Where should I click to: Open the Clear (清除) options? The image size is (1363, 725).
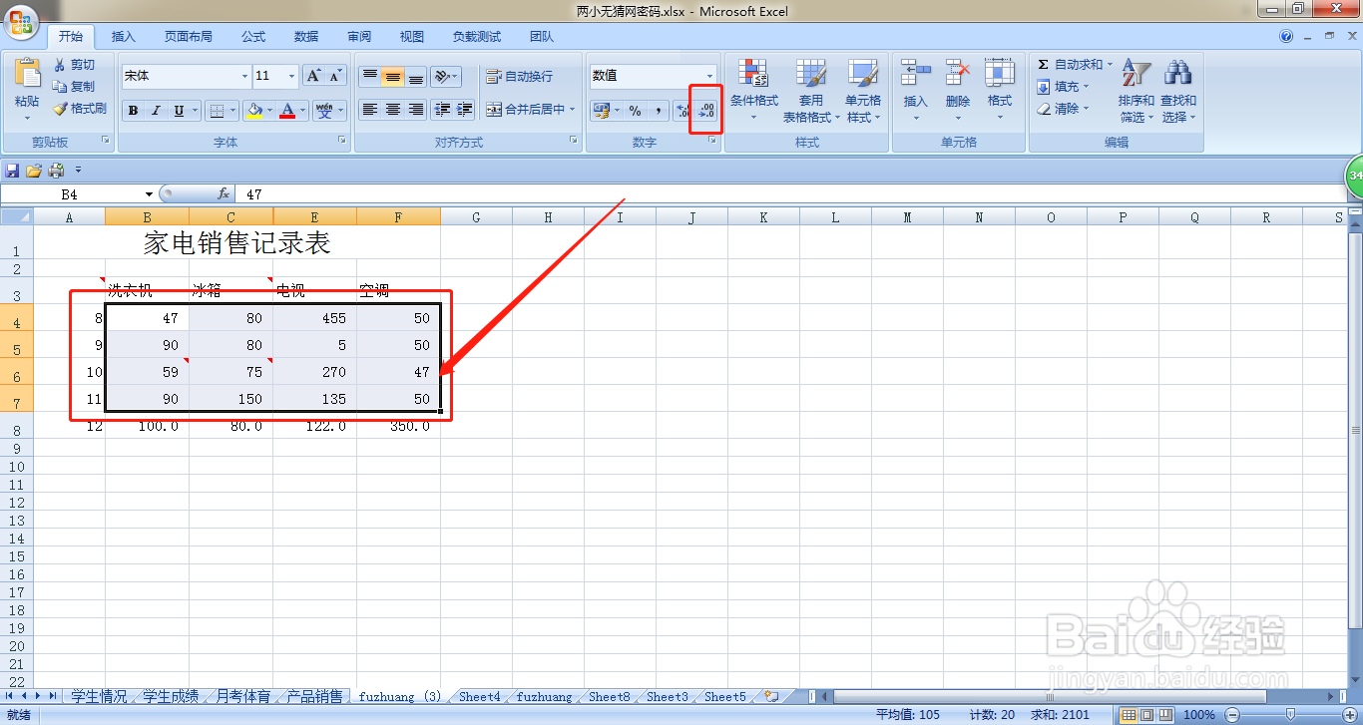(x=1064, y=109)
